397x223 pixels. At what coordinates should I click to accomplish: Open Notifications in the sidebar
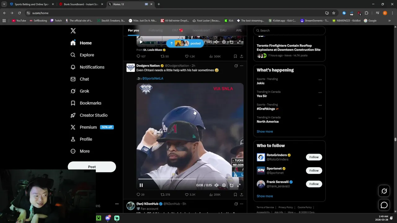click(x=87, y=67)
